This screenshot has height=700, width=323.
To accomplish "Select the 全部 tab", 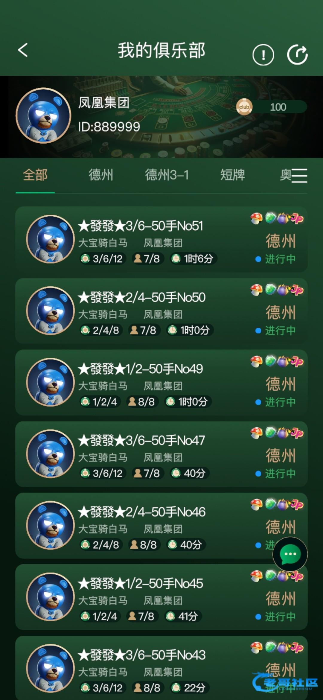I will pyautogui.click(x=35, y=175).
